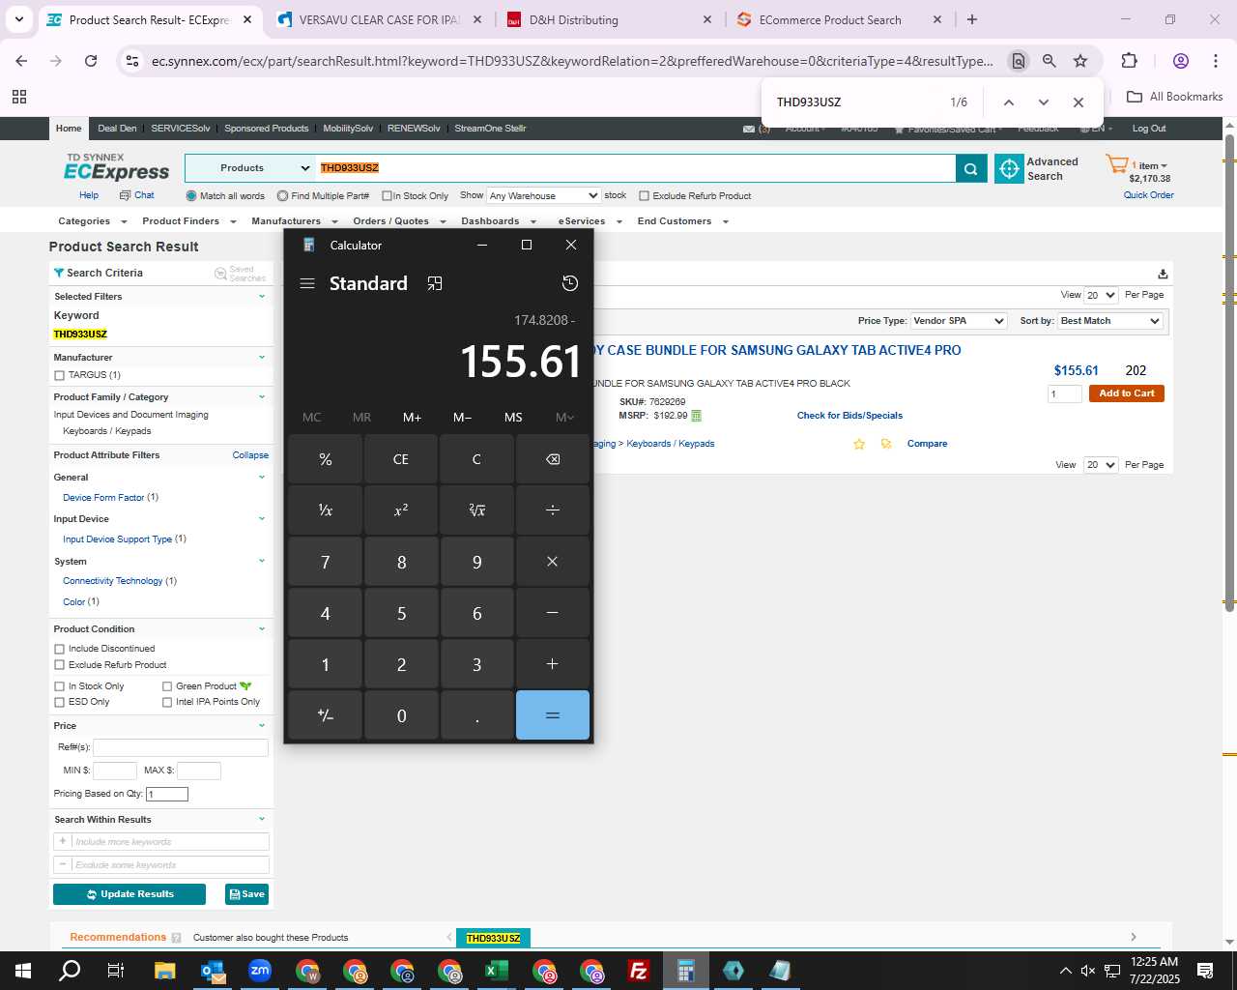1237x990 pixels.
Task: Click the ECExpress search magnifier button
Action: point(971,168)
